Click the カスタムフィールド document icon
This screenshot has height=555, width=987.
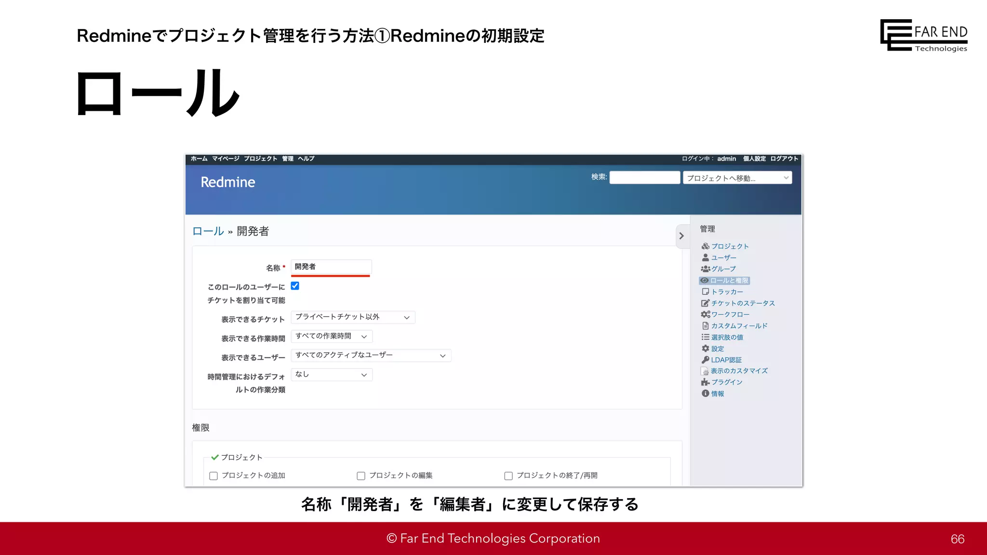coord(705,326)
